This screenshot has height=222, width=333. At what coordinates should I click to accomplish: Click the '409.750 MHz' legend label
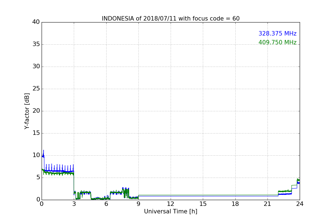277,42
